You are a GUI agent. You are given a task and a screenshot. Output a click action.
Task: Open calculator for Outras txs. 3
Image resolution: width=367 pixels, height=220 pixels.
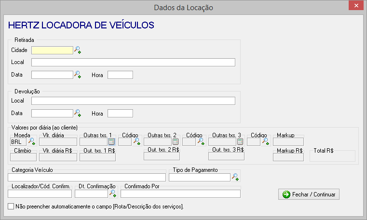240,142
